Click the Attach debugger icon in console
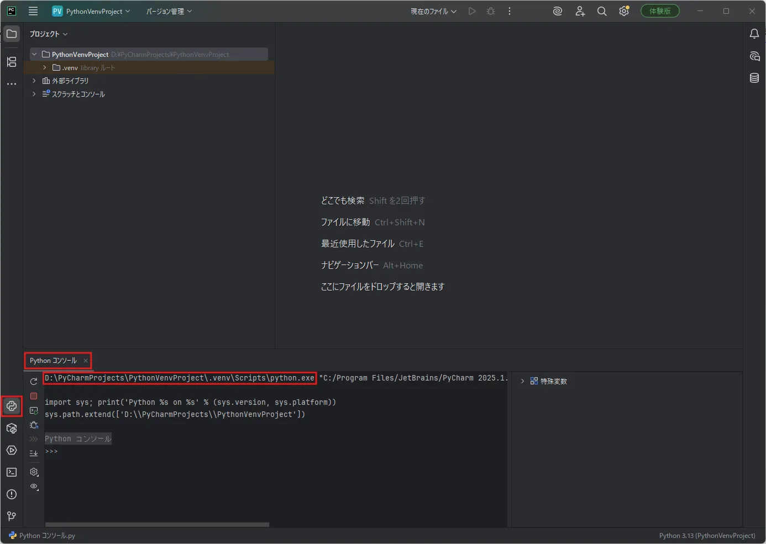The image size is (766, 544). (34, 425)
